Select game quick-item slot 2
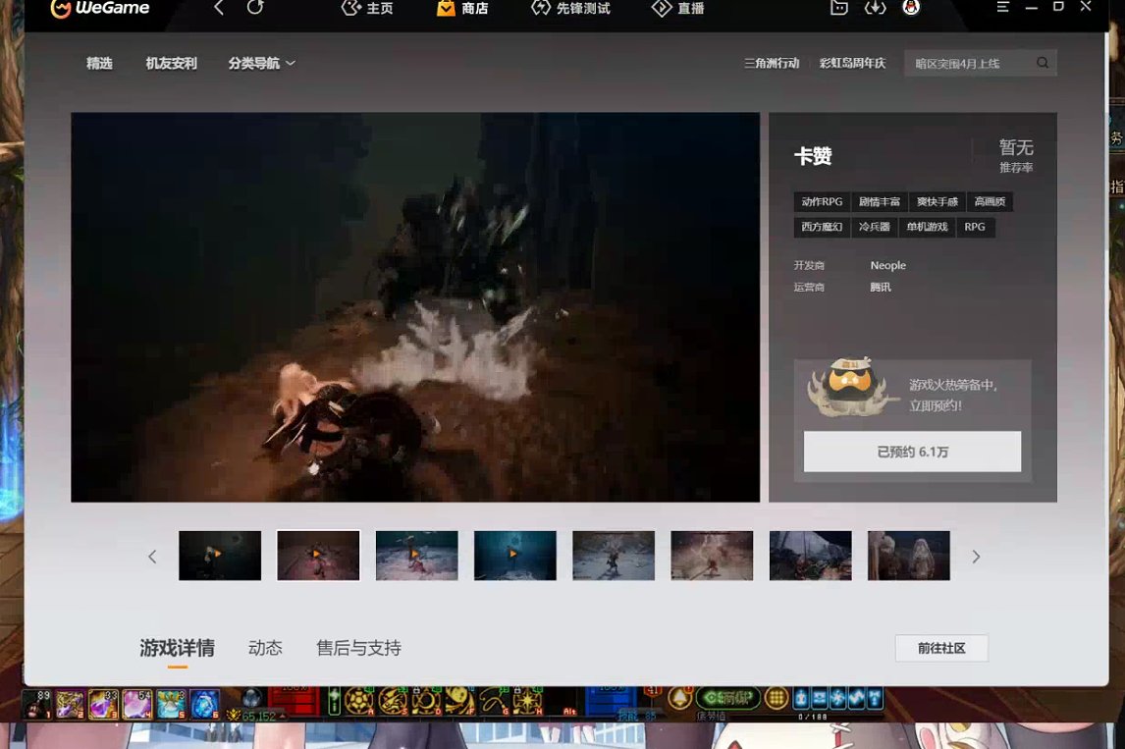 pos(71,704)
